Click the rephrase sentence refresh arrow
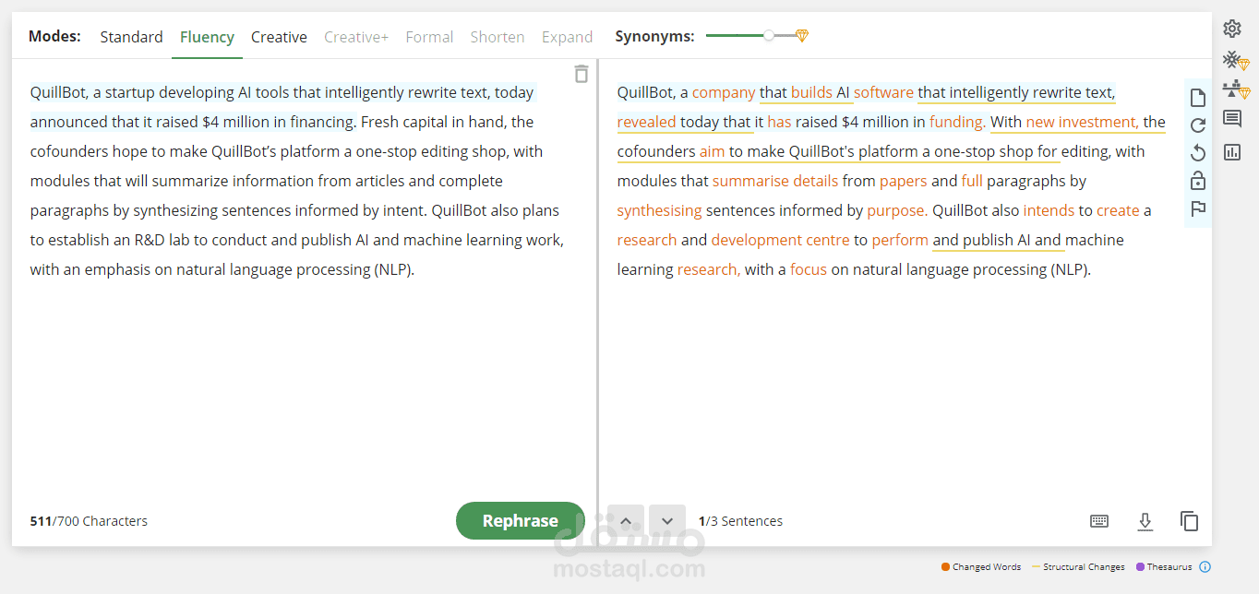 coord(1198,125)
